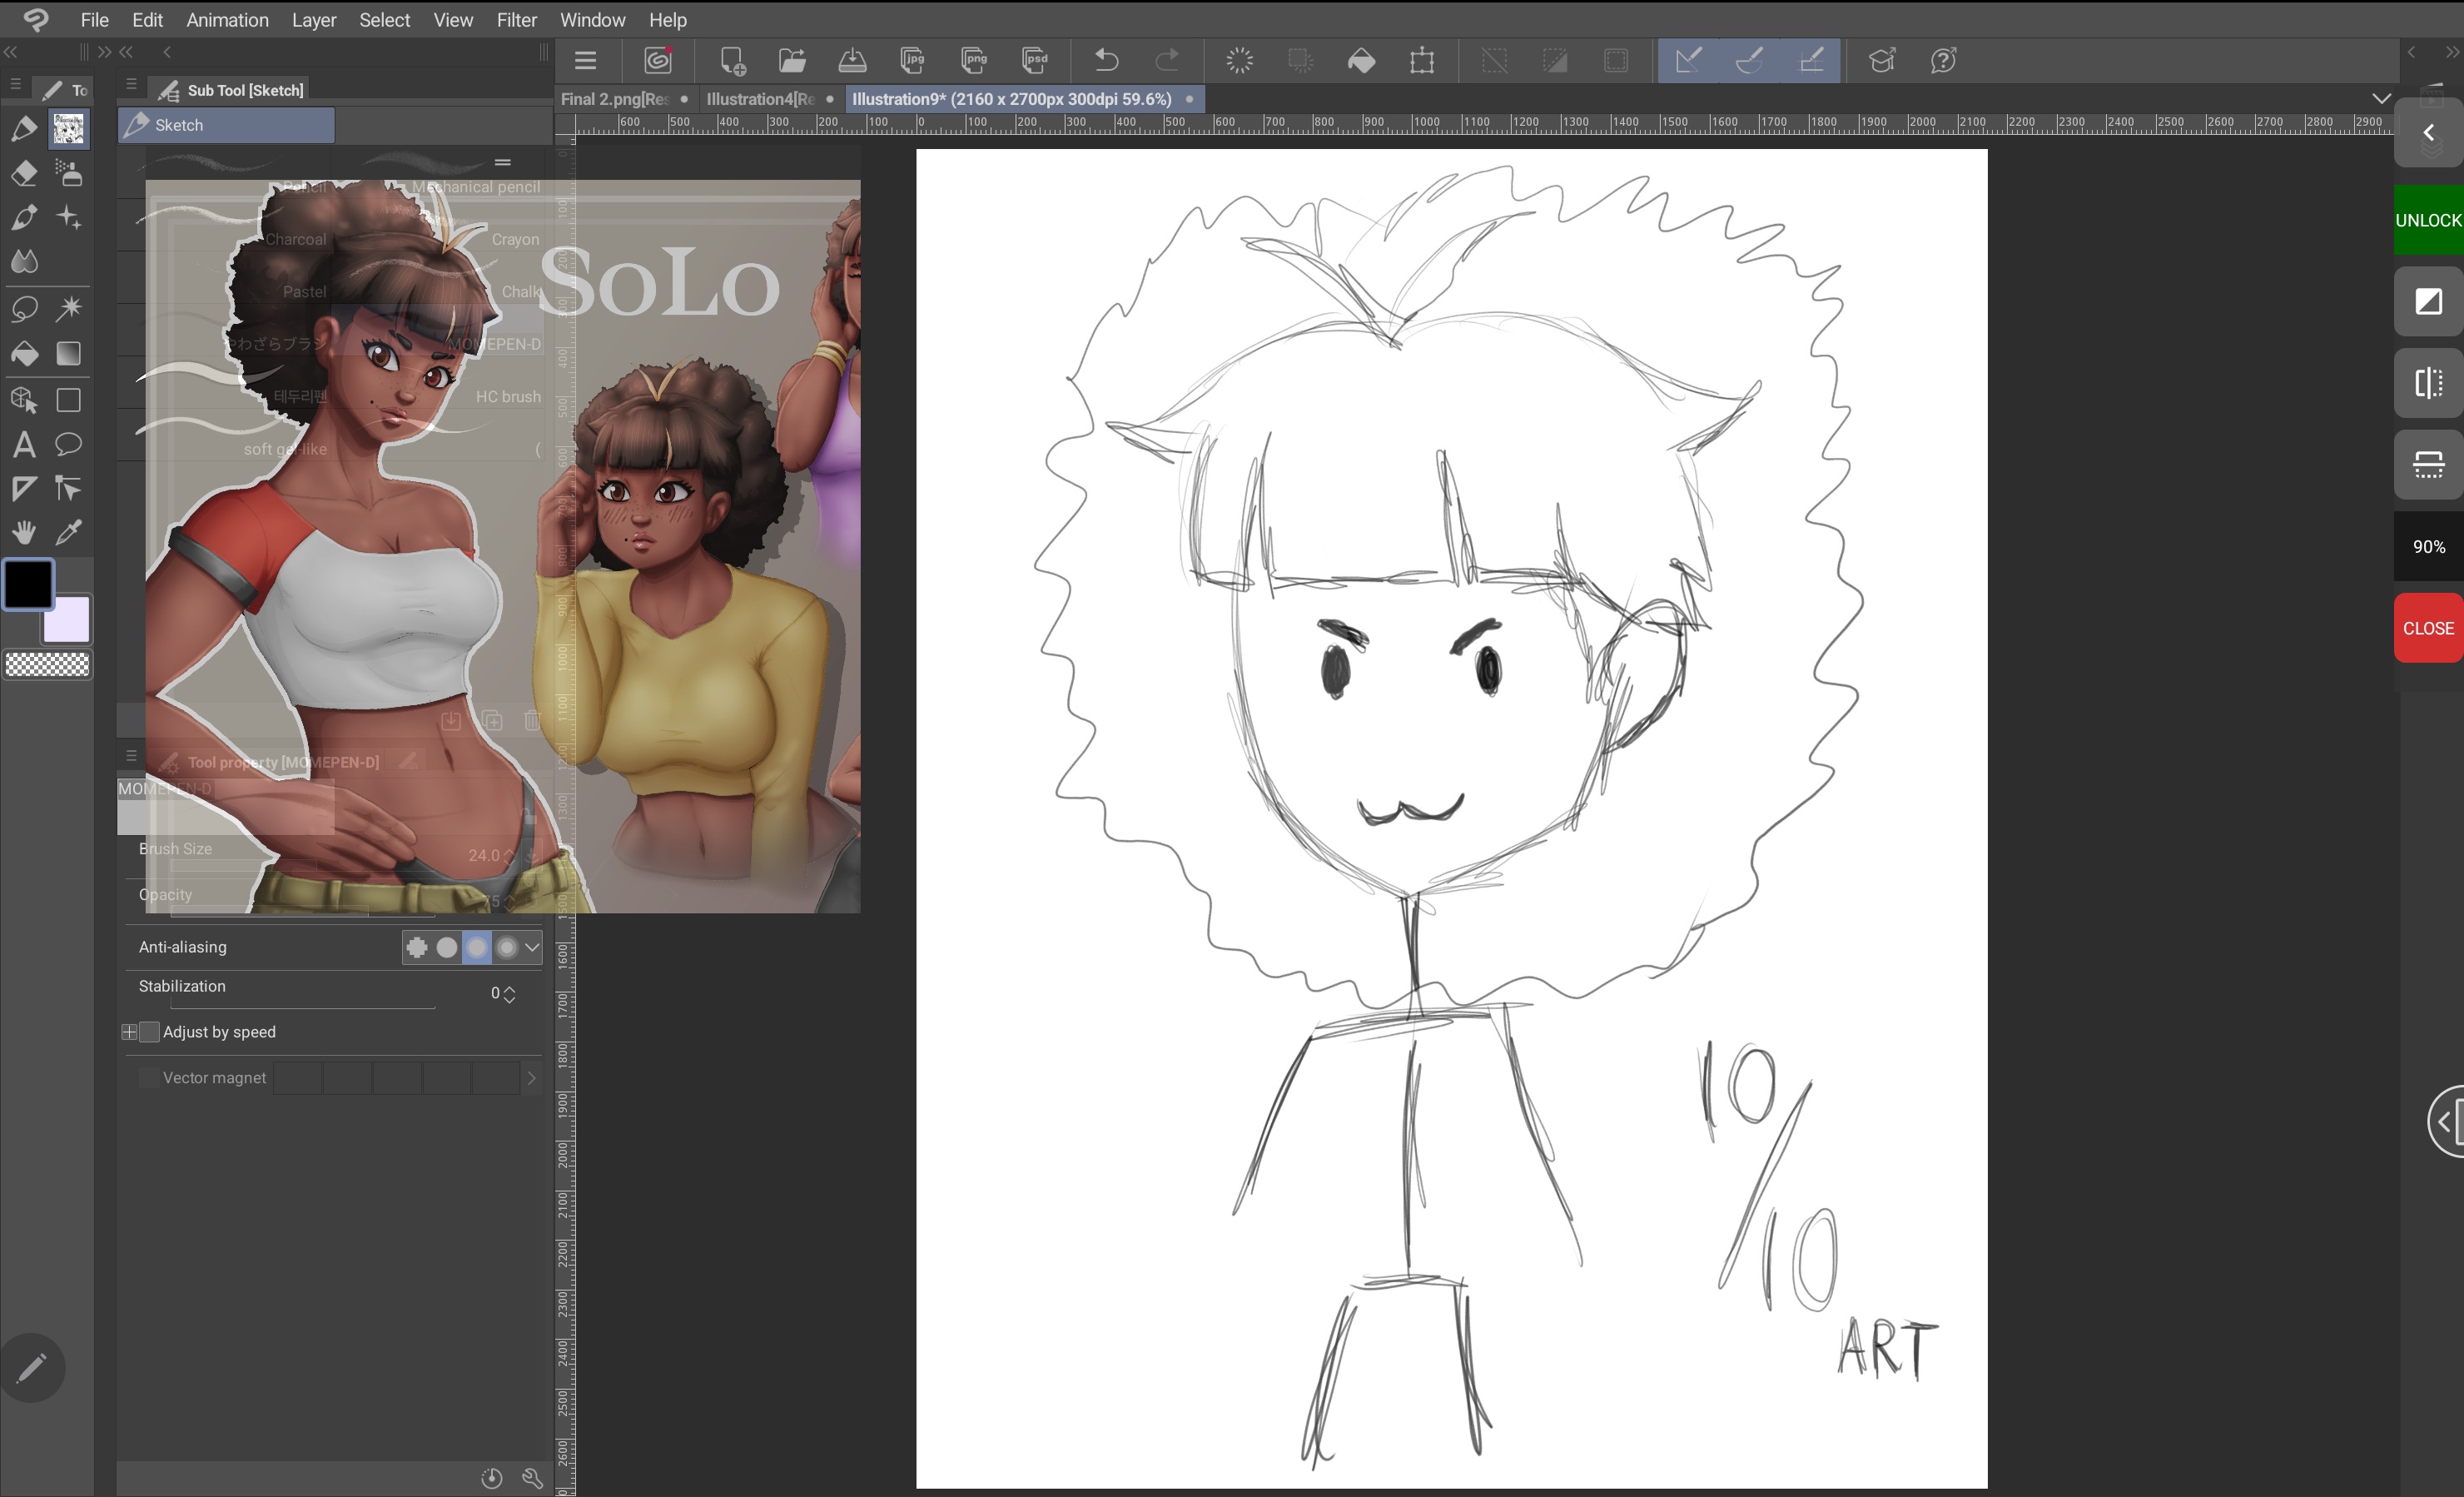The width and height of the screenshot is (2464, 1497).
Task: Expand the Adjust by speed plus icon
Action: (129, 1032)
